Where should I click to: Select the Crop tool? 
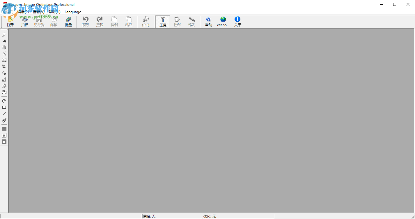[4, 66]
